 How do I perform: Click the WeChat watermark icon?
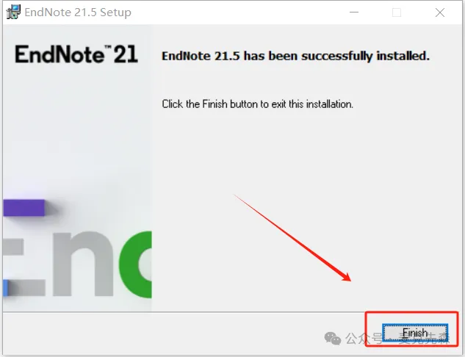(333, 339)
